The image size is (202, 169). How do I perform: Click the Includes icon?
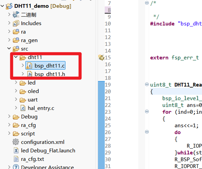(16, 23)
